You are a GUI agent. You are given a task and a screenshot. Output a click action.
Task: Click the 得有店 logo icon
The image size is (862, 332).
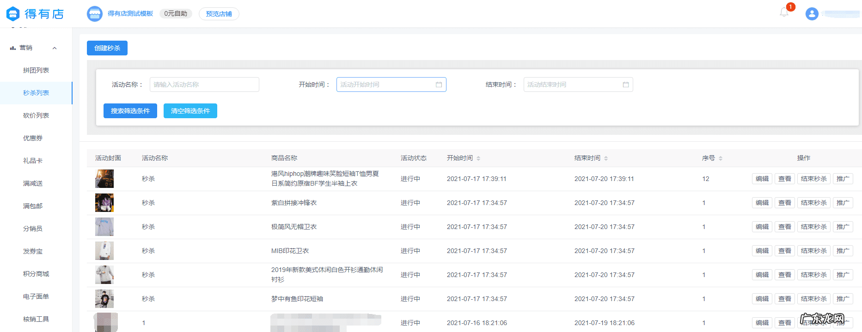pyautogui.click(x=13, y=14)
